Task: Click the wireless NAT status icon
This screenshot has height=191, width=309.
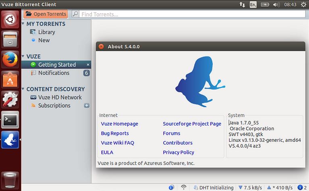Action: 183,187
